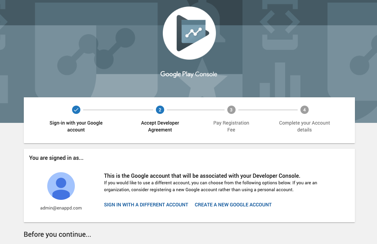
Task: Click the completed step checkmark icon
Action: 76,110
